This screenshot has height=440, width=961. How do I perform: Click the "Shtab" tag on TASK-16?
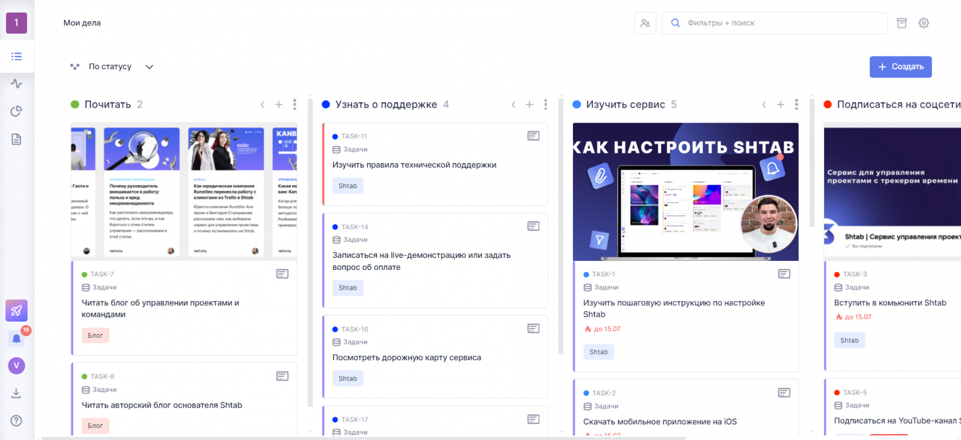click(x=348, y=379)
